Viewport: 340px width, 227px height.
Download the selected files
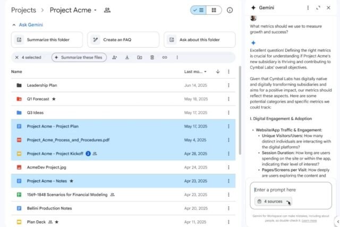127,57
